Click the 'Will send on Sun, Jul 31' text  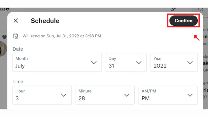coord(62,36)
